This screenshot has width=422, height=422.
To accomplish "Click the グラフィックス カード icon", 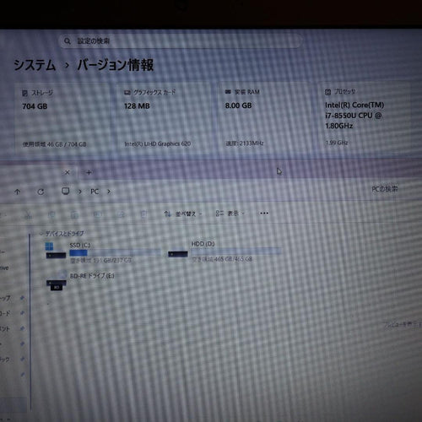I will click(127, 92).
